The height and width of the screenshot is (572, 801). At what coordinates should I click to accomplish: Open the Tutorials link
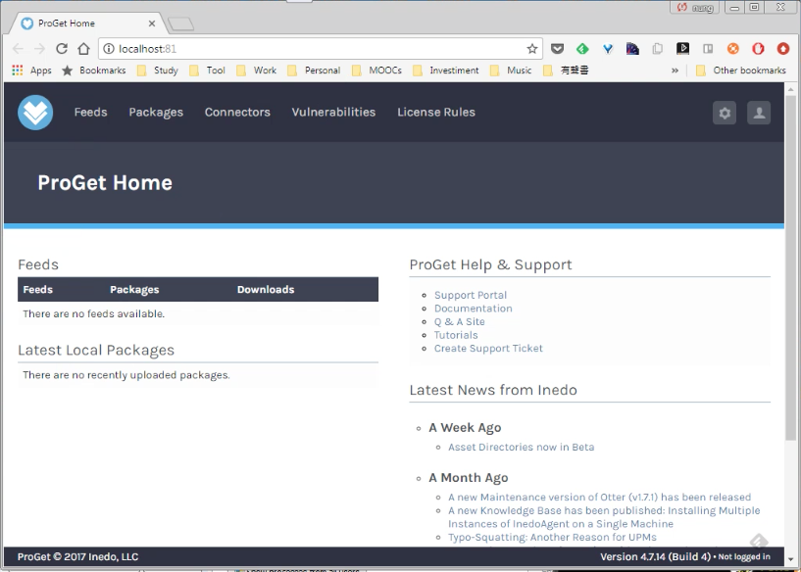[456, 335]
